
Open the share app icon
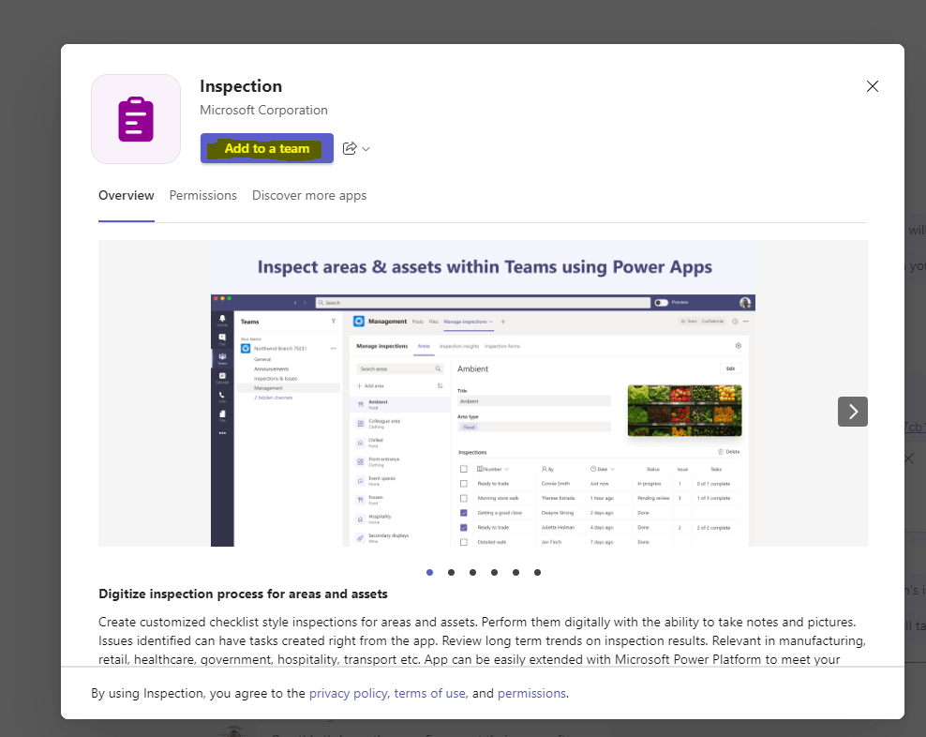(x=350, y=148)
